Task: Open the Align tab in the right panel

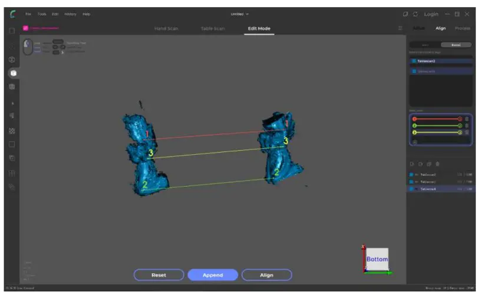Action: [x=440, y=28]
